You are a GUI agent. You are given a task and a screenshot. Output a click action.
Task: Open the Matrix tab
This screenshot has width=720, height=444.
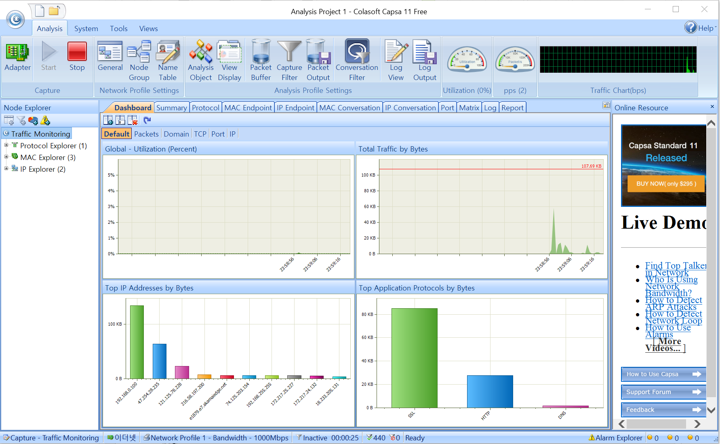click(x=469, y=107)
